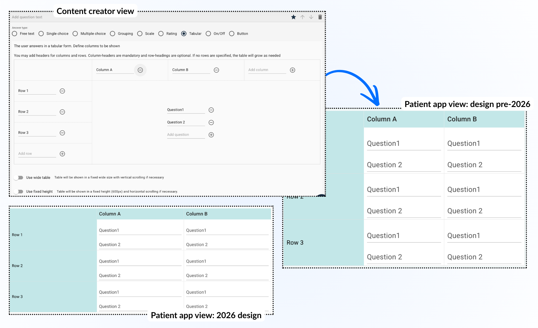Select the On/Off radio option
The height and width of the screenshot is (328, 538).
tap(208, 34)
